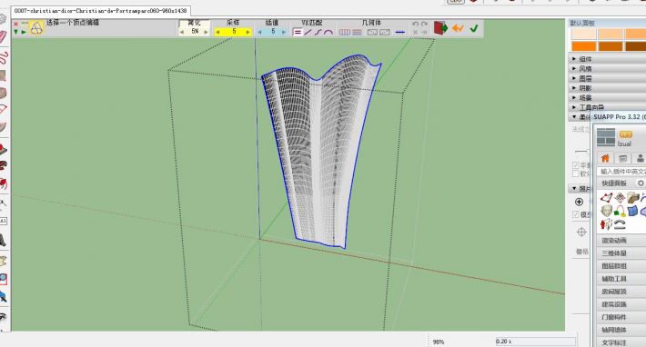646x347 pixels.
Task: Click the blue double-line geometry icon
Action: point(399,32)
